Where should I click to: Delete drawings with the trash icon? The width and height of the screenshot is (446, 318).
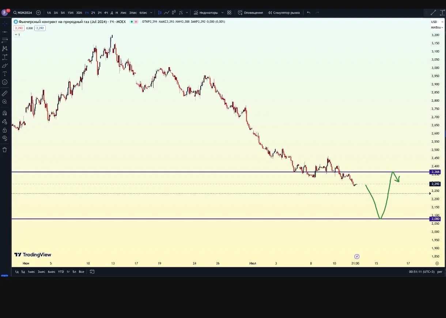point(5,150)
